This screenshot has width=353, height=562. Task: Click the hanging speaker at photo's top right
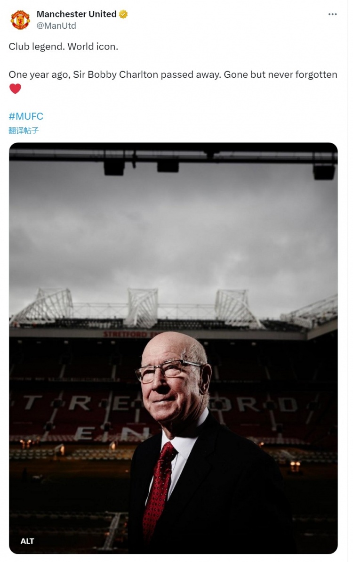pos(324,171)
